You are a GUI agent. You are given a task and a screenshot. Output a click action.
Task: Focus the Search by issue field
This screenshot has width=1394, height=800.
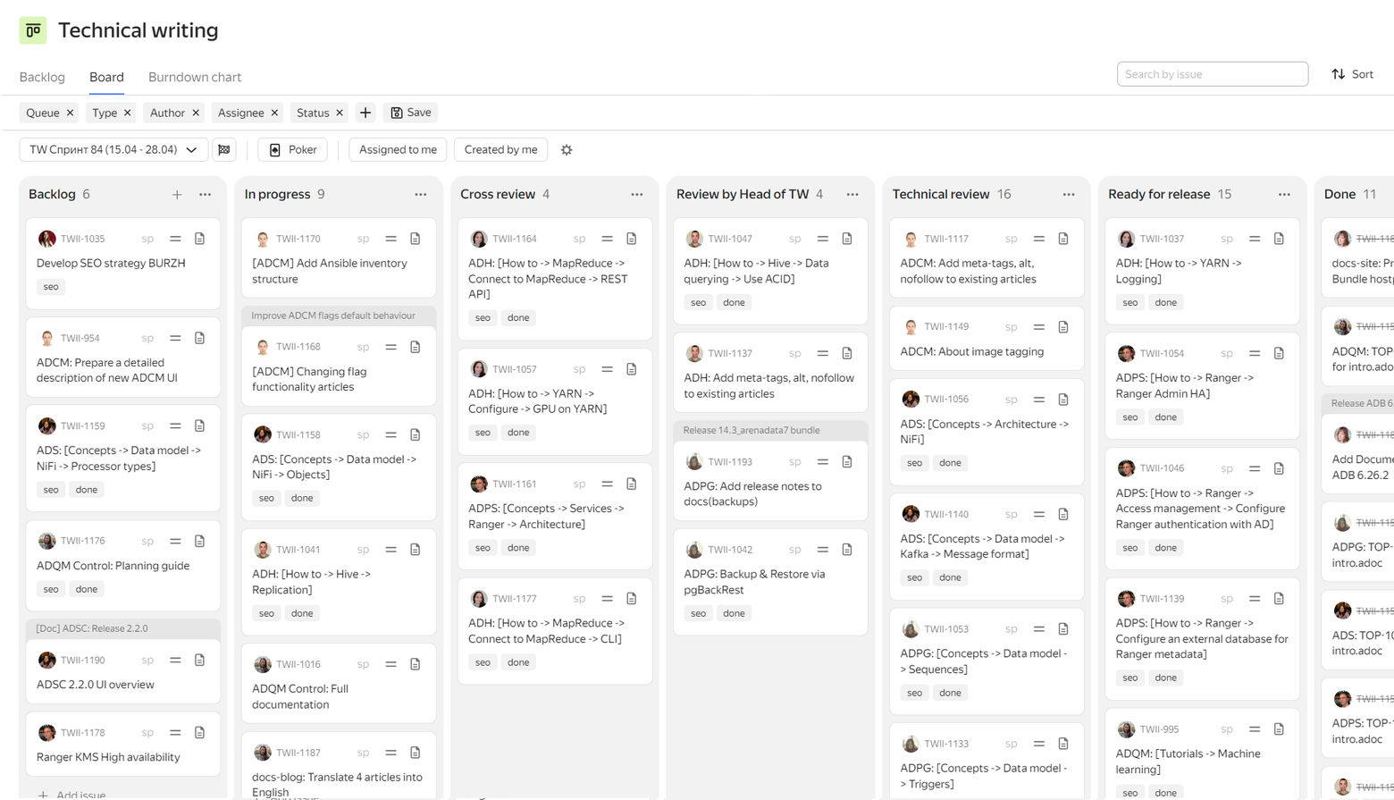pyautogui.click(x=1212, y=74)
